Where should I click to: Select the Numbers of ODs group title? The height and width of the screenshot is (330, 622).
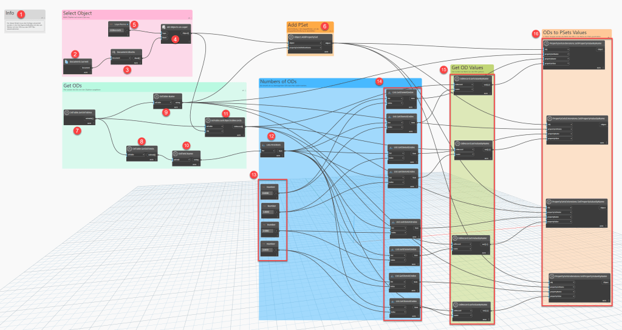[x=278, y=81]
